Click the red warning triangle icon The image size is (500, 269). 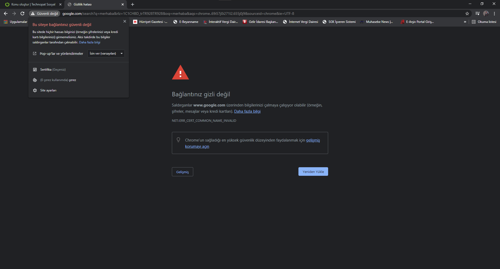180,72
